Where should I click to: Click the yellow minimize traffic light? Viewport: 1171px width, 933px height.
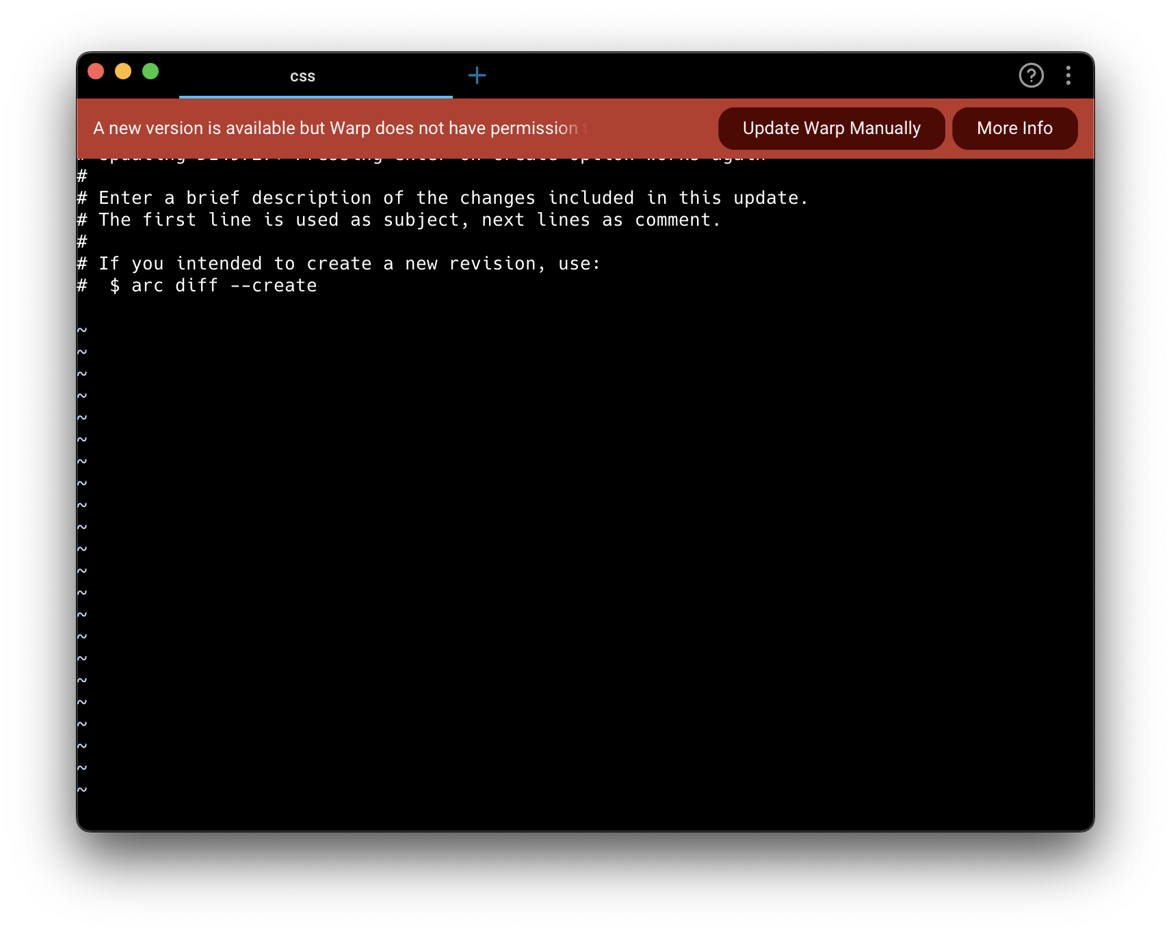tap(123, 71)
